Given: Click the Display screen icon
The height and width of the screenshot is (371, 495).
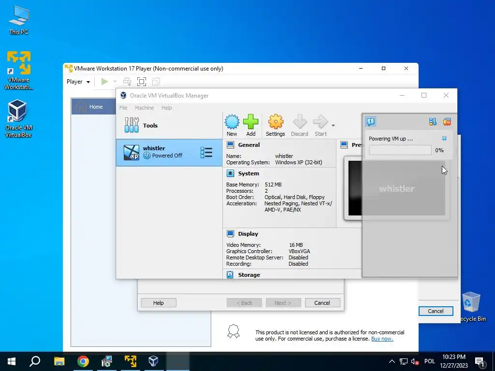Looking at the screenshot, I should coord(231,234).
